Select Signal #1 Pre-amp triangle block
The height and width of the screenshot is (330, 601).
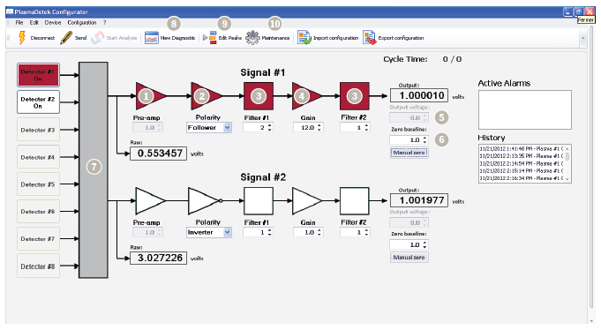pos(151,96)
